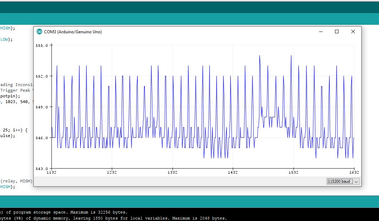Screen dimensions: 379x221
Task: Click the program storage space console message
Action: pos(64,212)
